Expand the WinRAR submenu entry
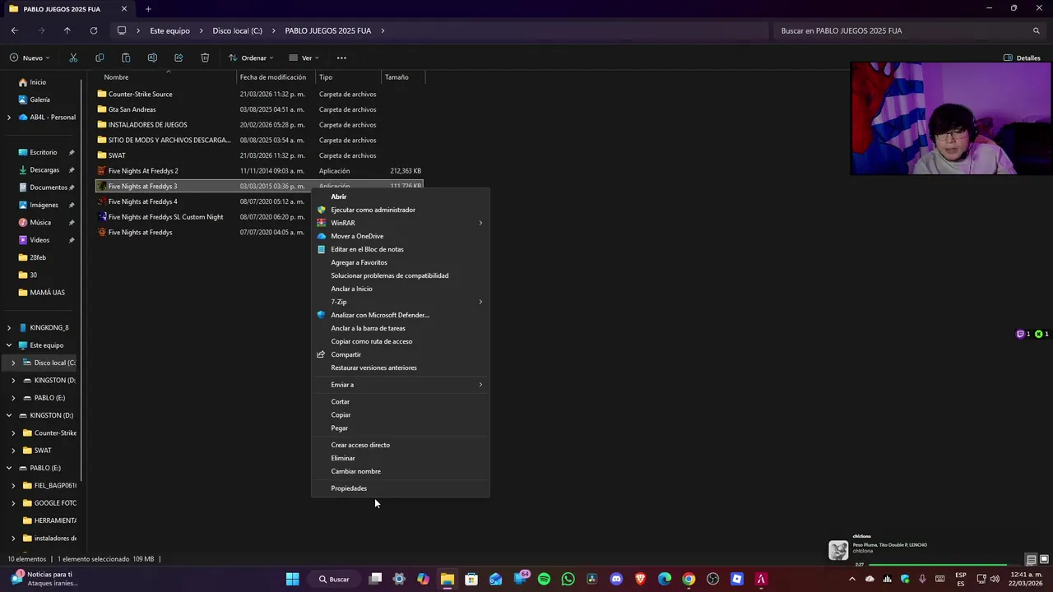The width and height of the screenshot is (1053, 592). point(401,223)
